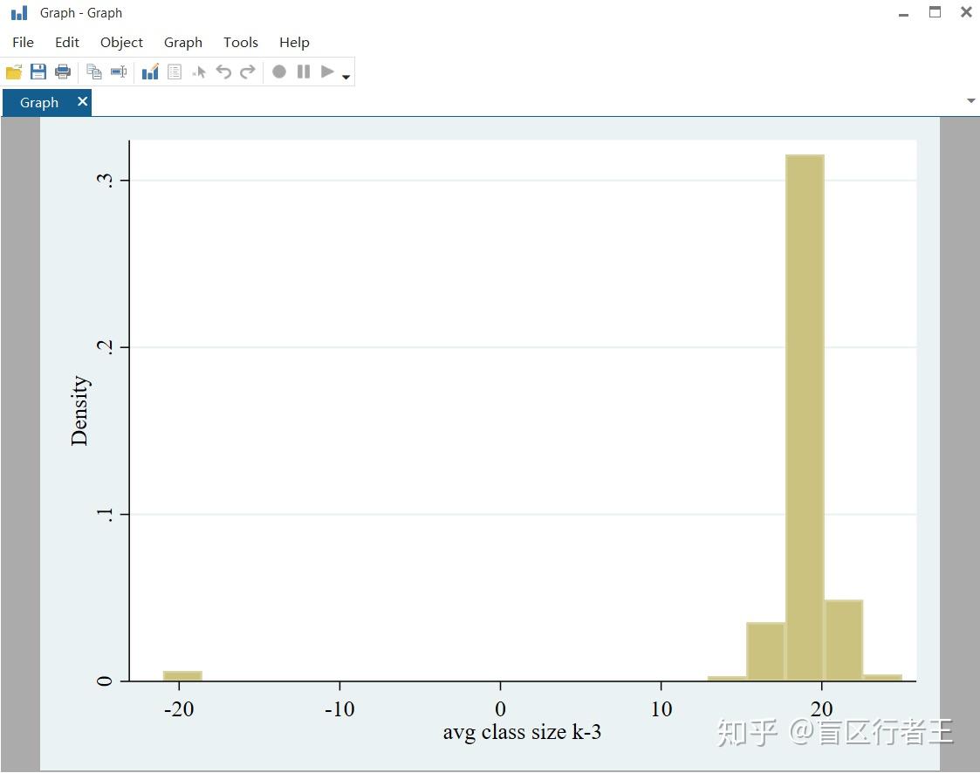
Task: Click the Object Browser toolbar icon
Action: (175, 72)
